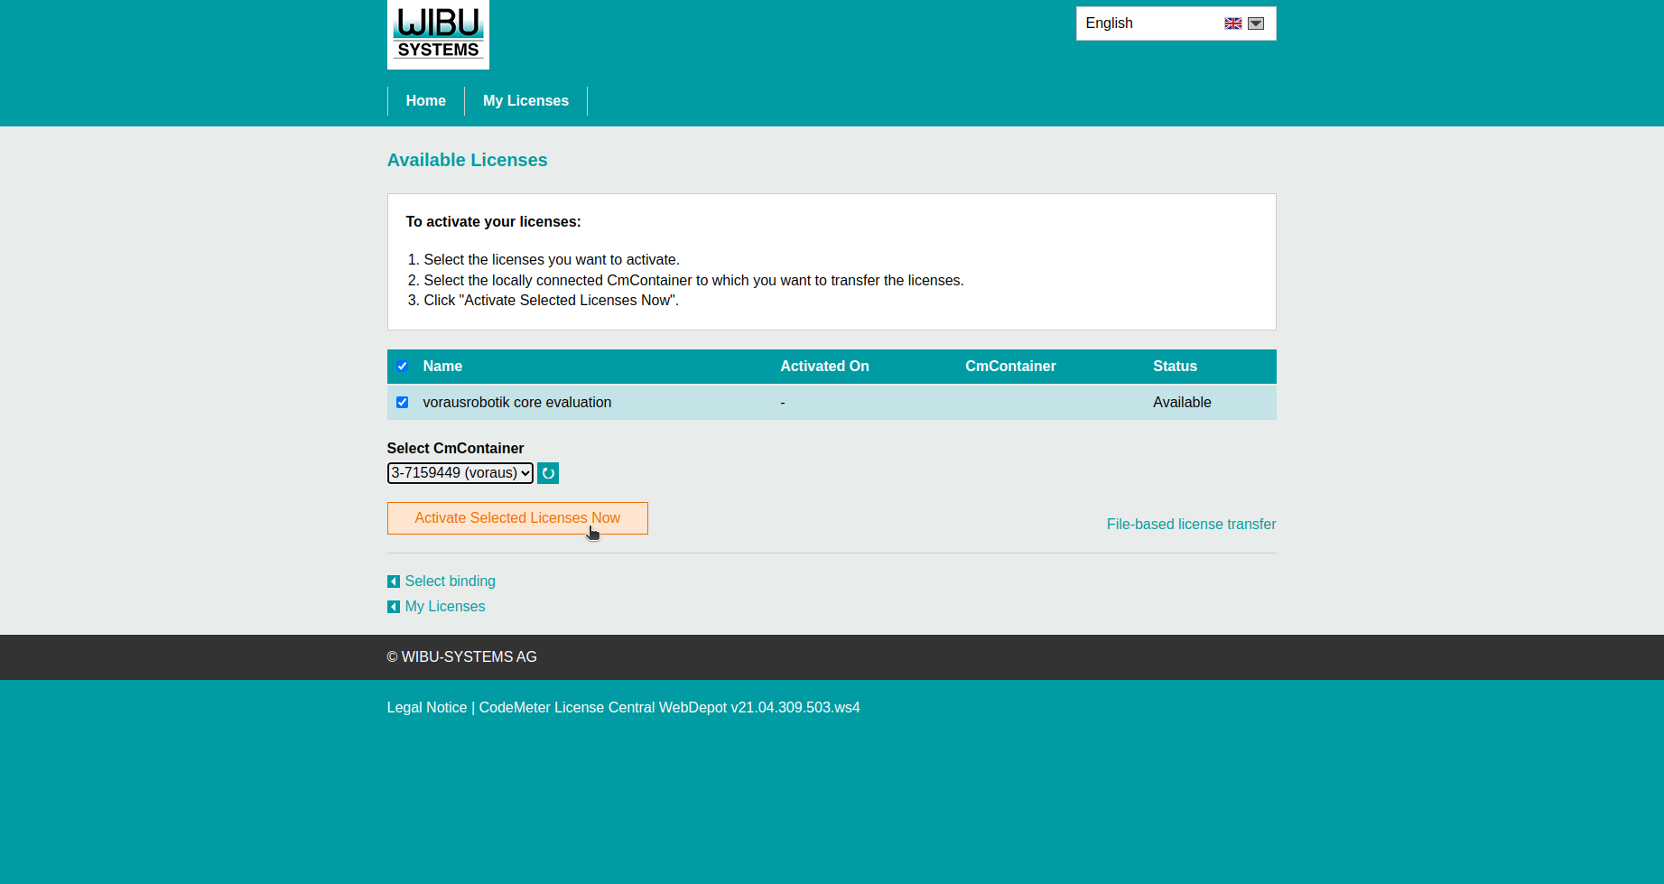Refresh the CmContainer list
The image size is (1664, 884).
(x=548, y=473)
